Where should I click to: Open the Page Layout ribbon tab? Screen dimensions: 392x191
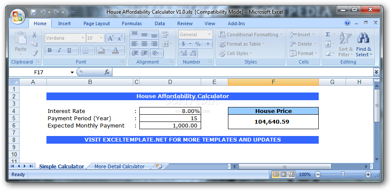coord(97,23)
